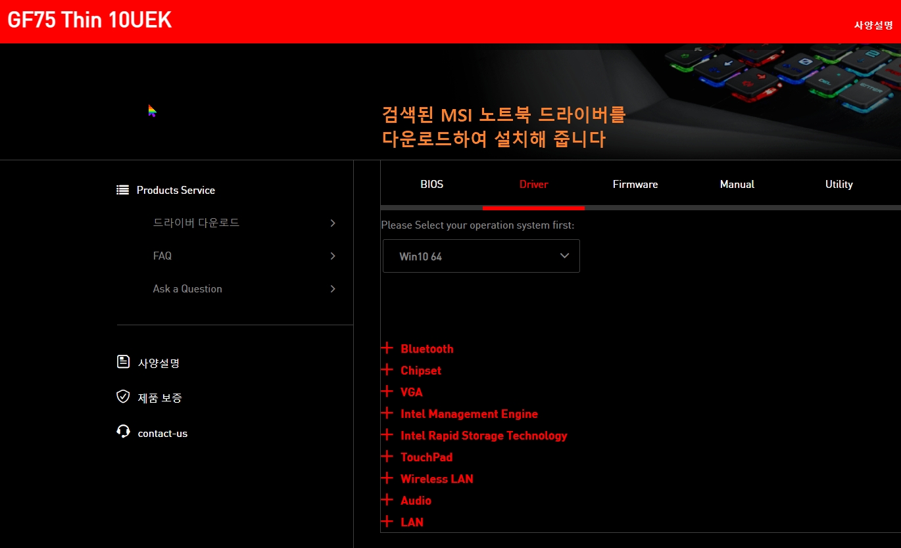Click the plus icon beside TouchPad
This screenshot has width=901, height=548.
pyautogui.click(x=387, y=457)
